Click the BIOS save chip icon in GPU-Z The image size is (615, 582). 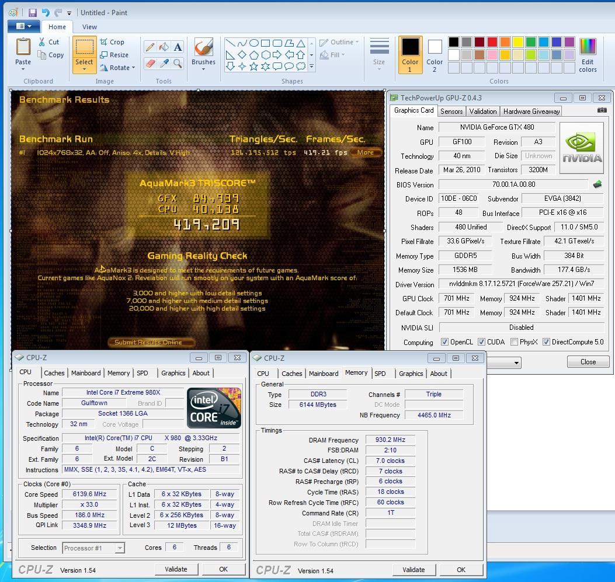tap(597, 184)
